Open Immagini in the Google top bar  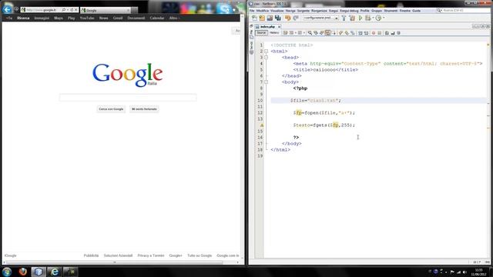coord(42,18)
